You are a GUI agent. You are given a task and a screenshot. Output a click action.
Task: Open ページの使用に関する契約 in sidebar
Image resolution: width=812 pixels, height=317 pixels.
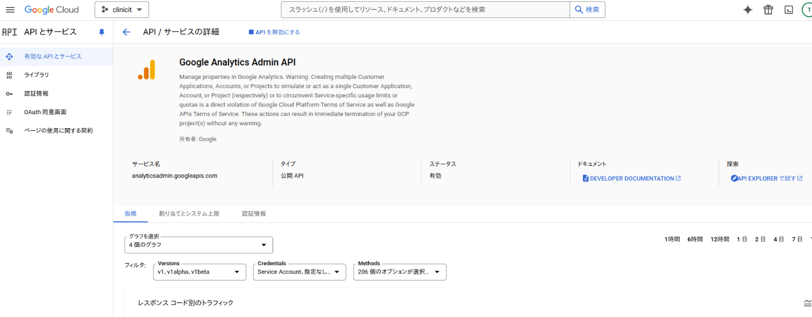pos(56,130)
